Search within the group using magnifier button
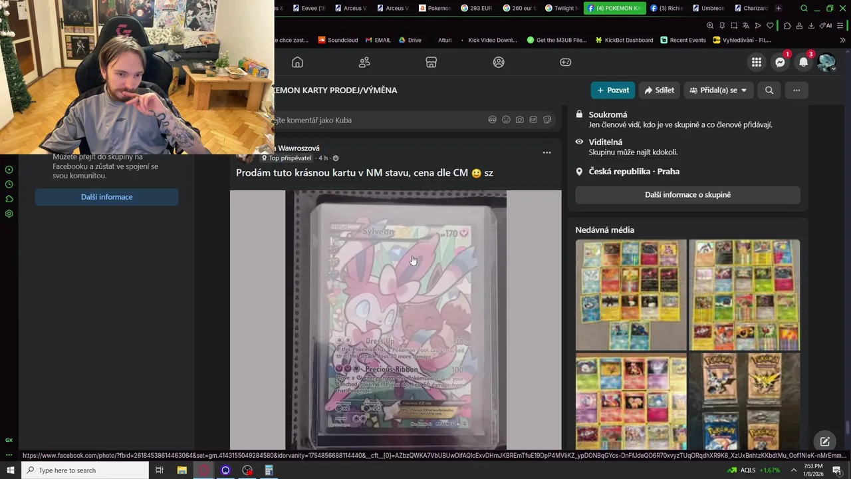The height and width of the screenshot is (479, 851). [x=769, y=90]
